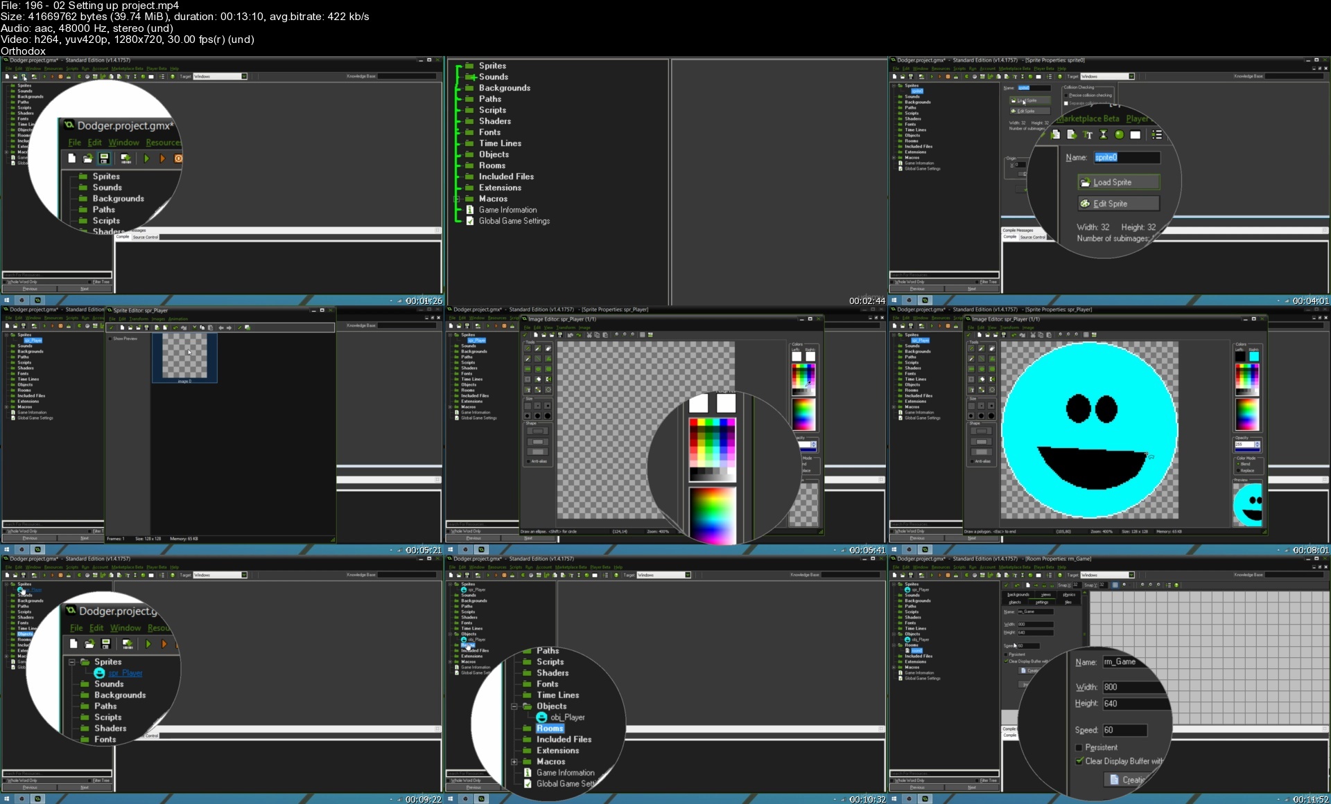1331x804 pixels.
Task: Enable Precise collision checking in 00:04:01 frame
Action: click(1066, 96)
